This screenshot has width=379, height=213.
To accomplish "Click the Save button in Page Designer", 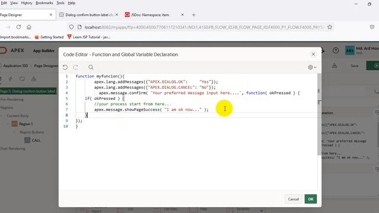I will coord(354,66).
